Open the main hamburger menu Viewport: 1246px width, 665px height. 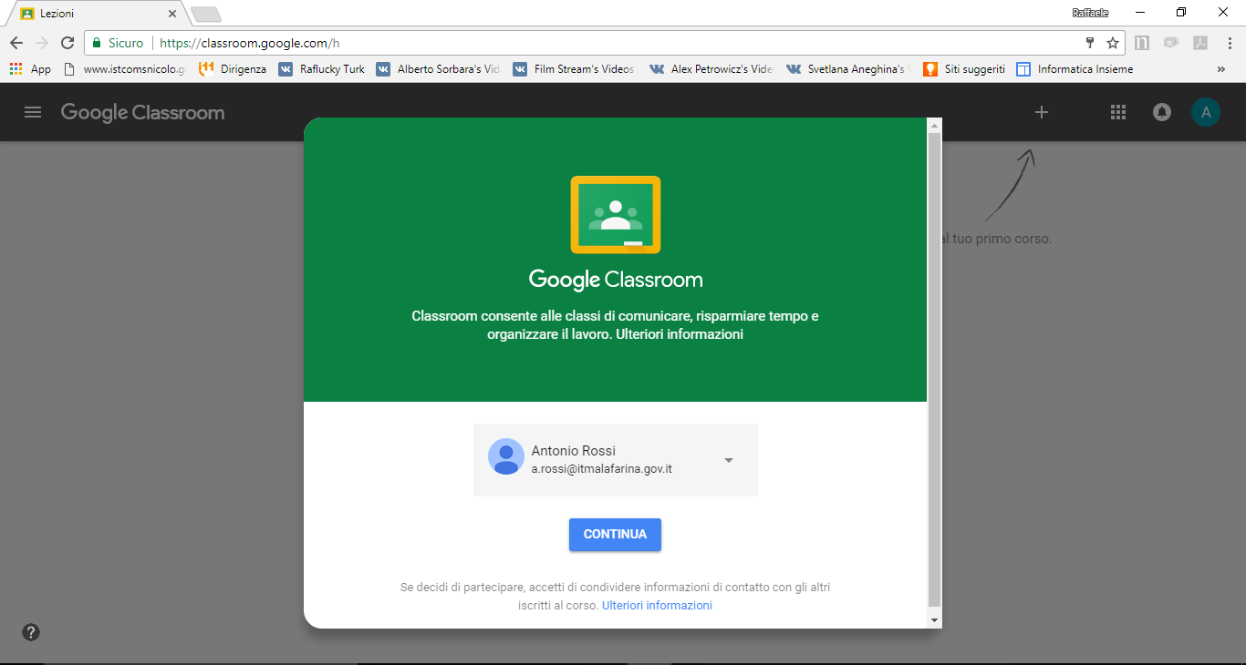coord(33,112)
